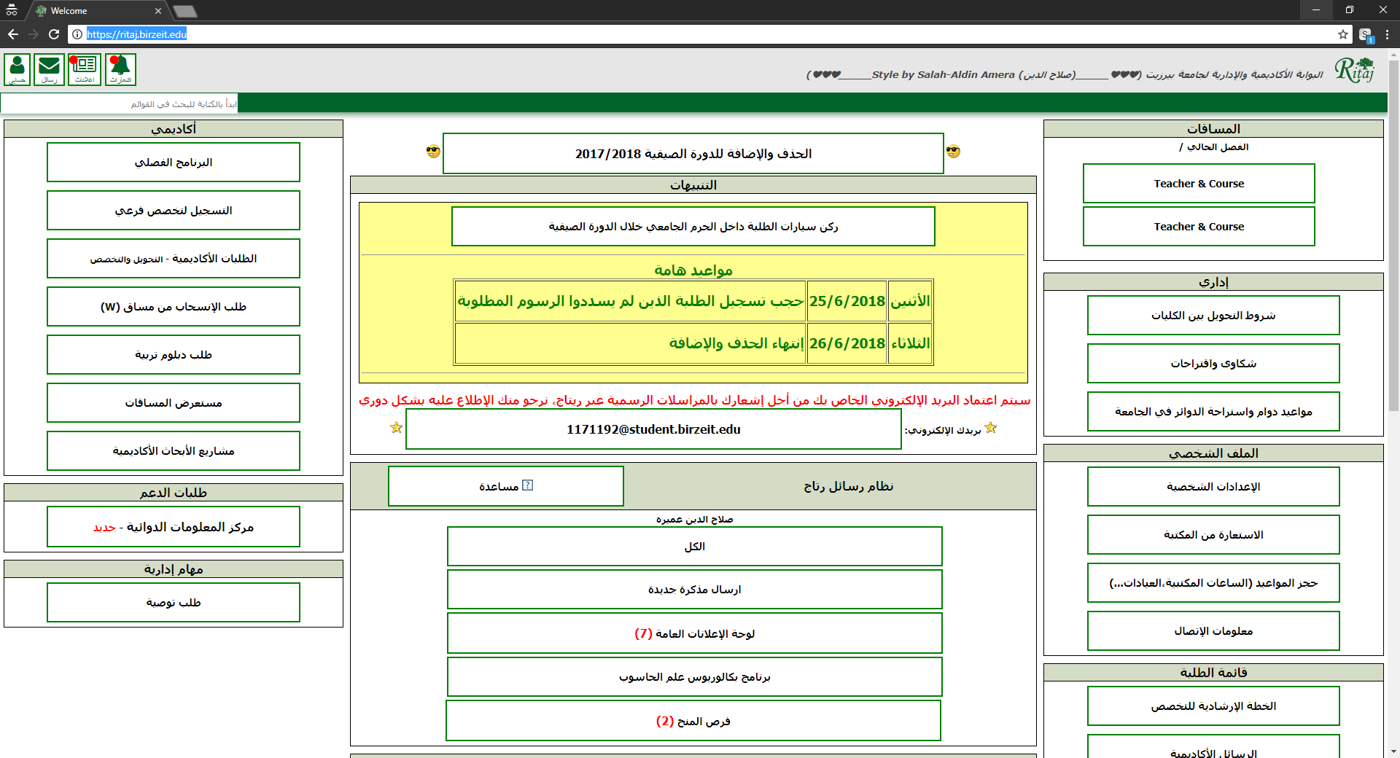Open طلب الإنسحاب من مساق (W)
Screen dimensions: 1400x758
[174, 307]
